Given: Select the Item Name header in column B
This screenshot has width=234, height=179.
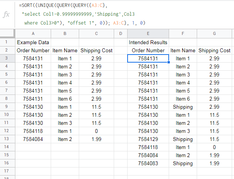Looking at the screenshot, I should pos(65,50).
